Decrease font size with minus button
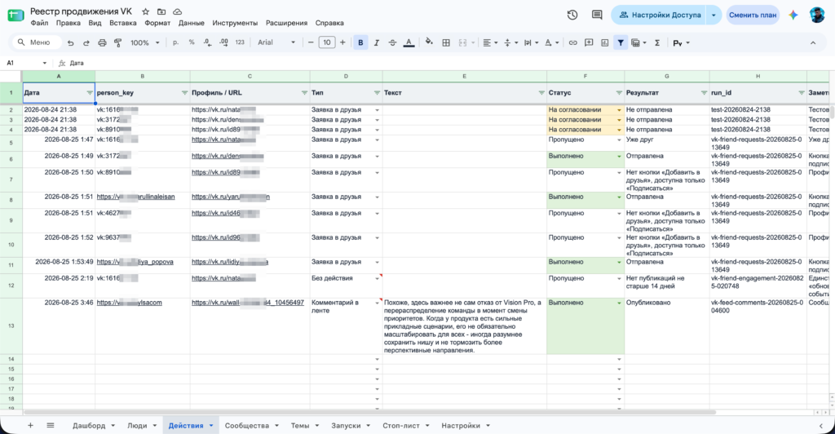Screen dimensions: 835x434 (311, 42)
